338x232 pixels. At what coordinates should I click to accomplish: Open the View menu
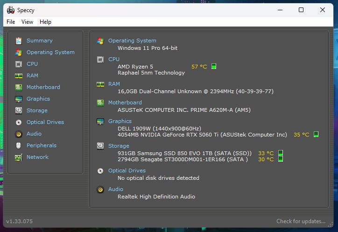[x=27, y=22]
